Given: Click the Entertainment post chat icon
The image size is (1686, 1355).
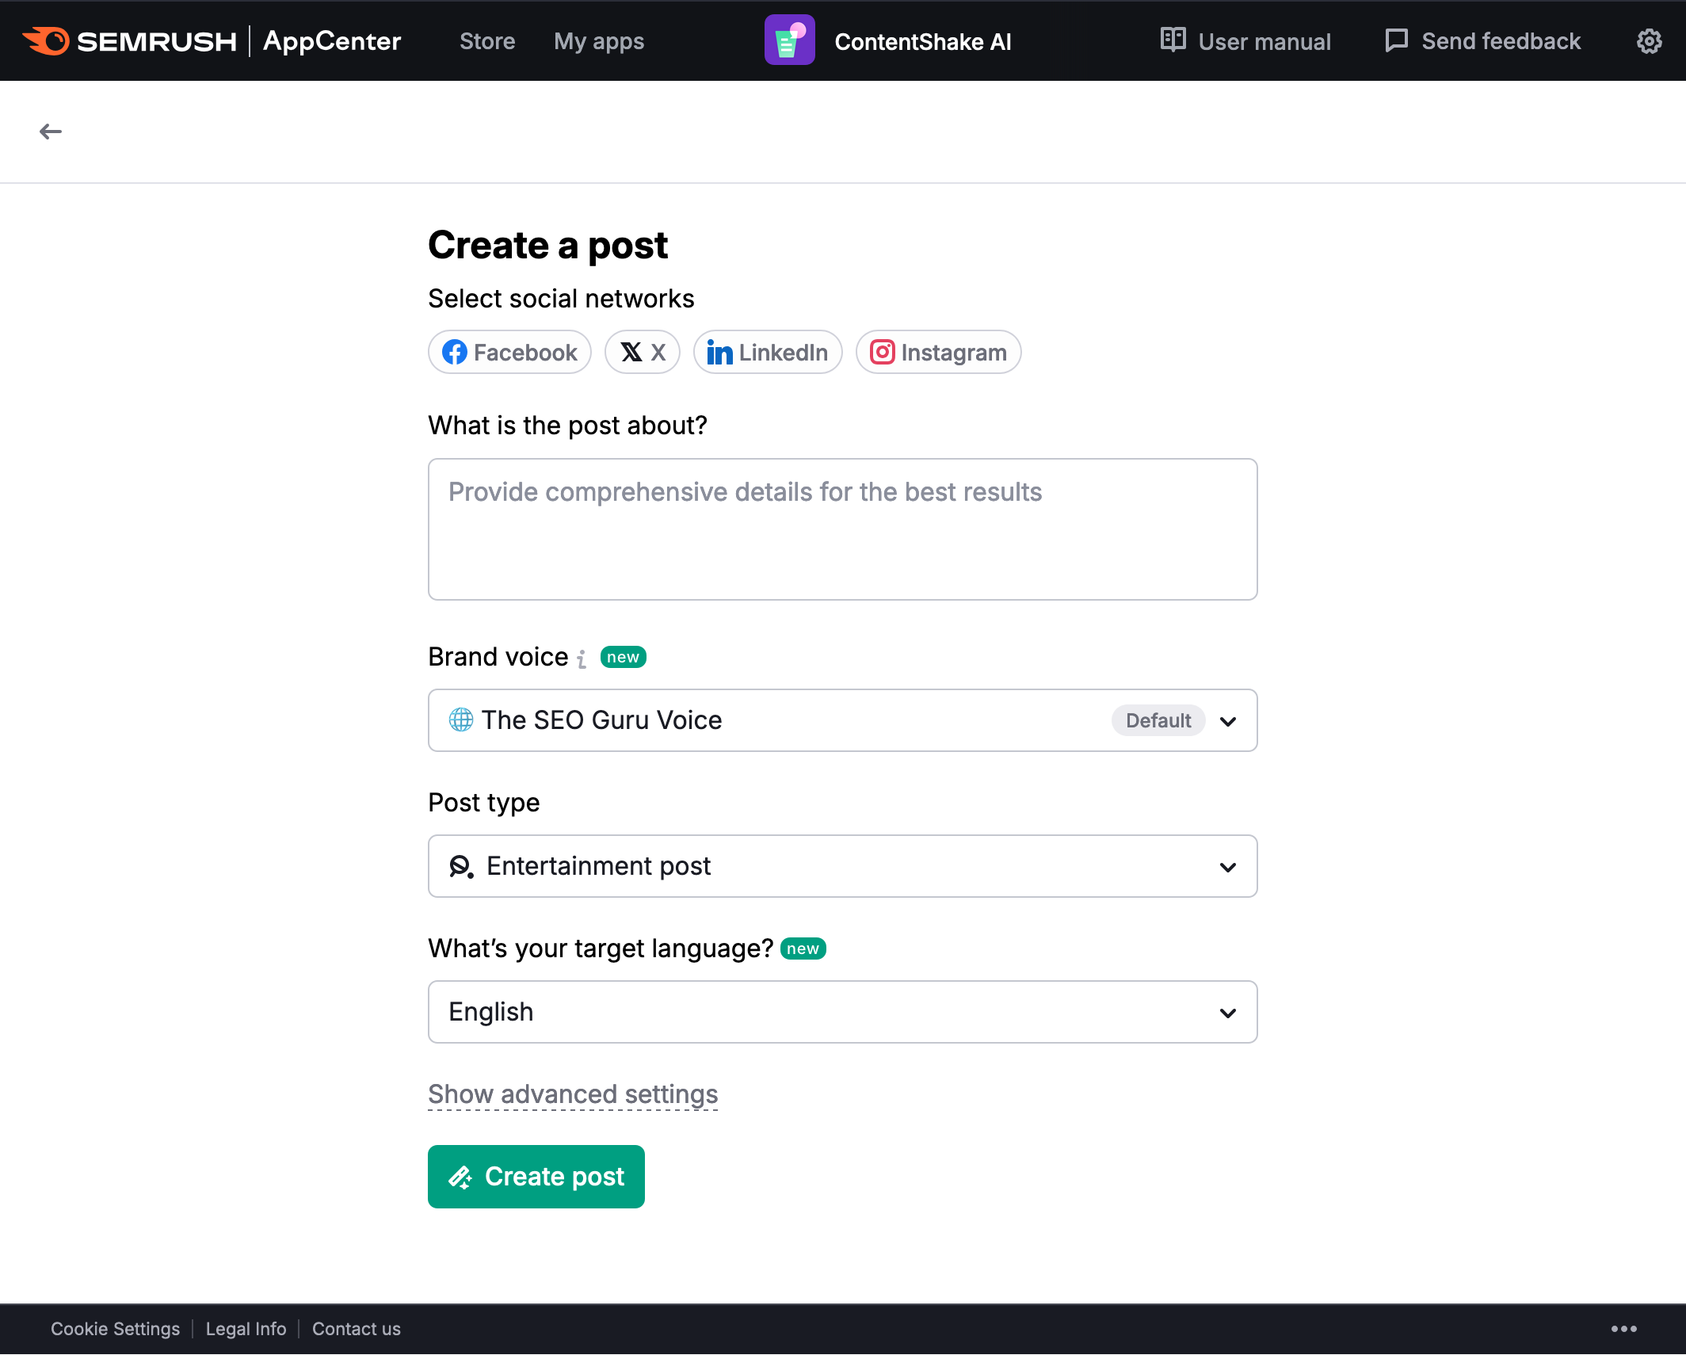Looking at the screenshot, I should click(462, 866).
